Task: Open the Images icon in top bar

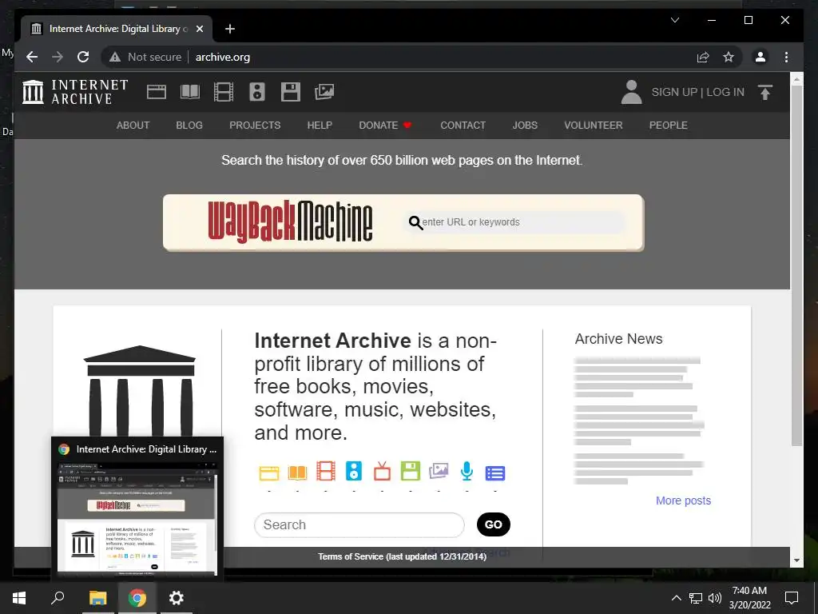Action: point(324,92)
